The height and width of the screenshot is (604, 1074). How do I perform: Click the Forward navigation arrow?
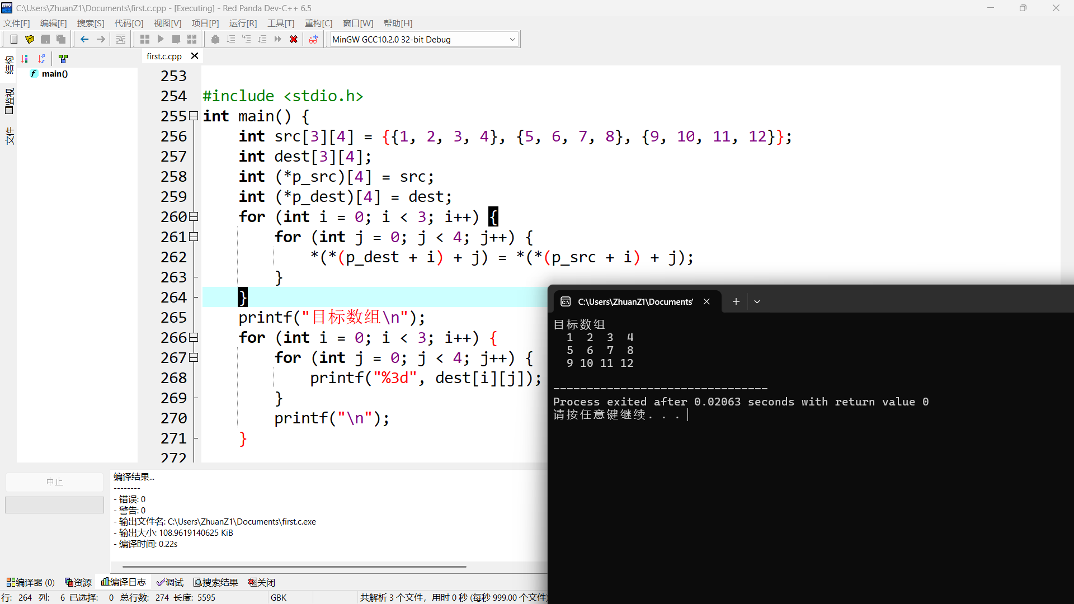coord(101,39)
